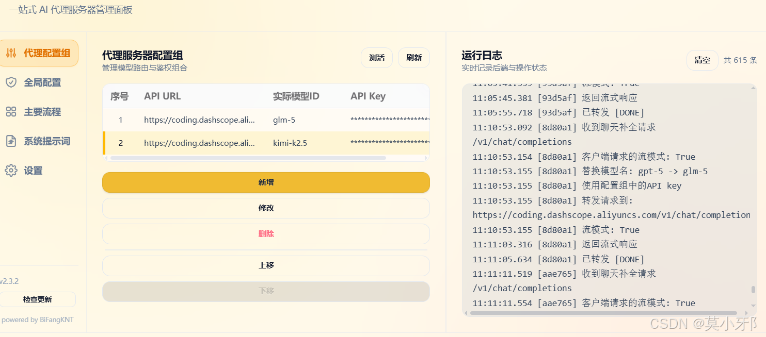Click the grid icon beside 主要流程
Viewport: 766px width, 337px height.
11,112
